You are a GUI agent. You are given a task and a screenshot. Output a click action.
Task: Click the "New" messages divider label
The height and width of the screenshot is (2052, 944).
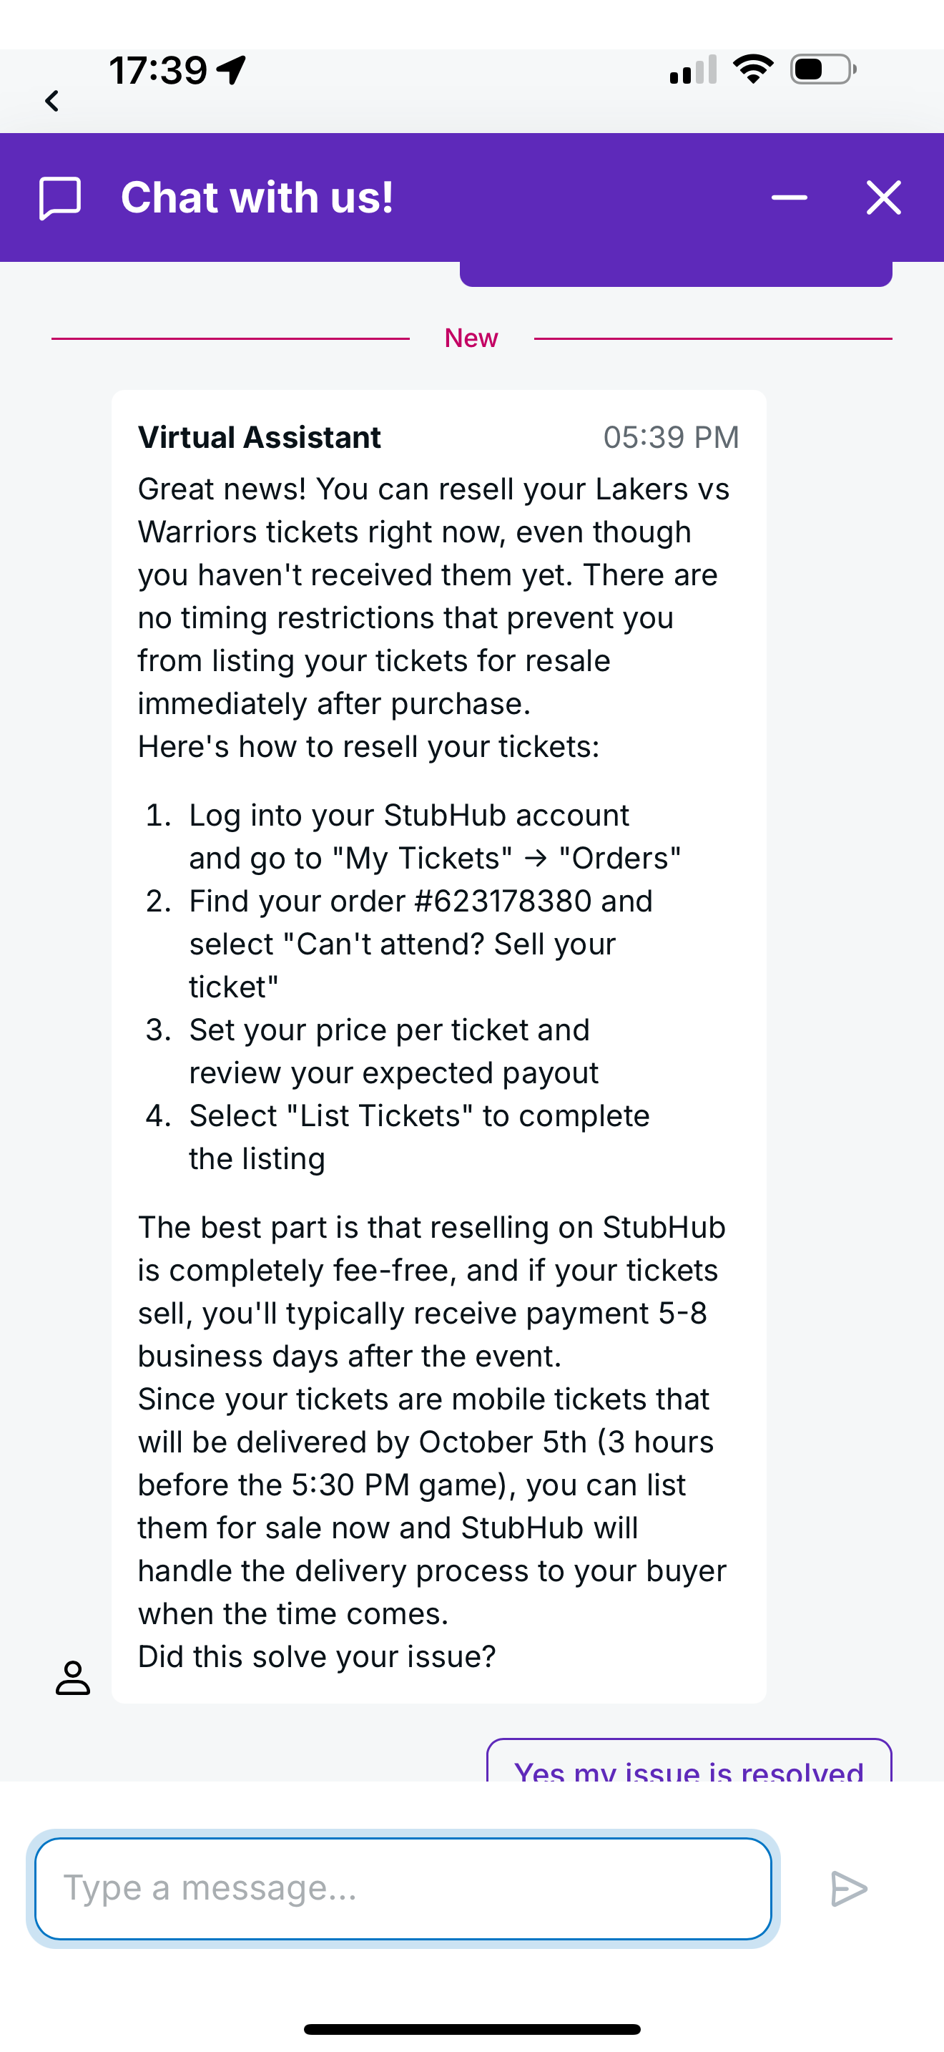471,338
